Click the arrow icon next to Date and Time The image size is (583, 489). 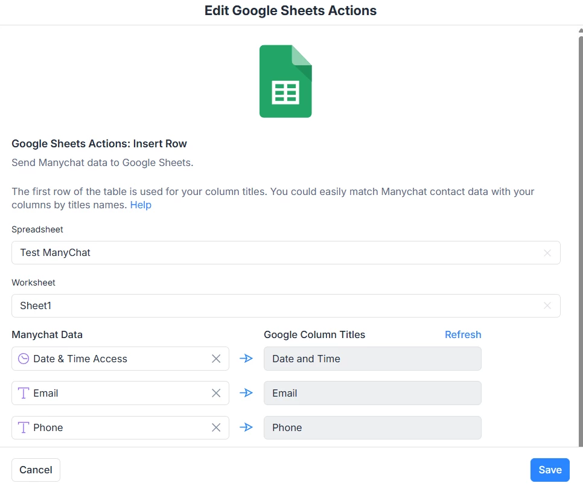[246, 359]
